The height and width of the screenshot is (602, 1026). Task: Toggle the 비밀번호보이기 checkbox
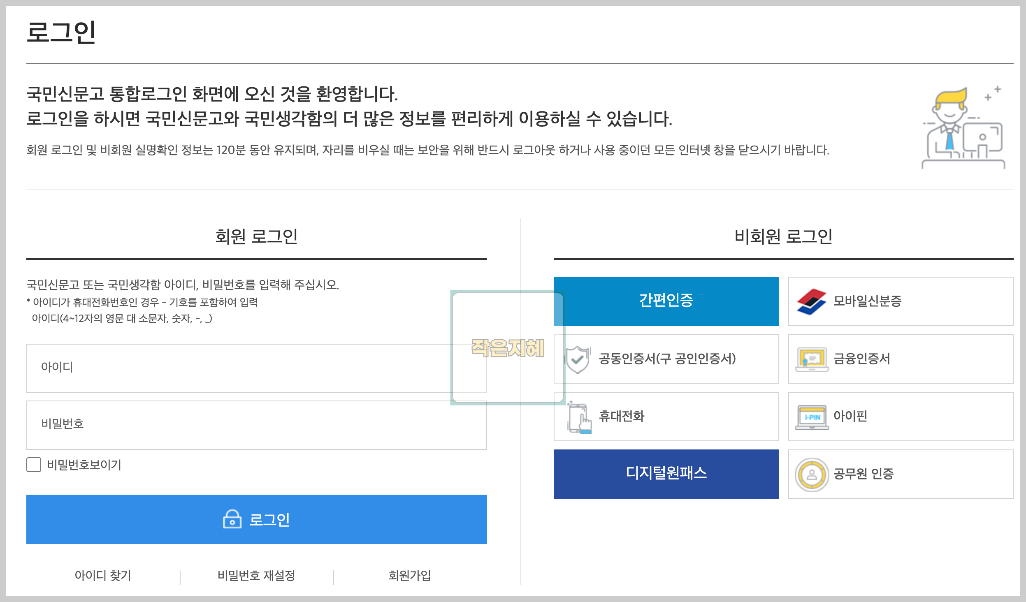[34, 465]
